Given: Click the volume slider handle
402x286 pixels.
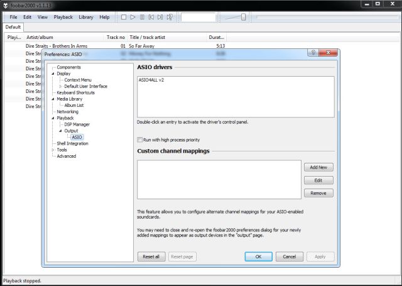Looking at the screenshot, I should [243, 17].
